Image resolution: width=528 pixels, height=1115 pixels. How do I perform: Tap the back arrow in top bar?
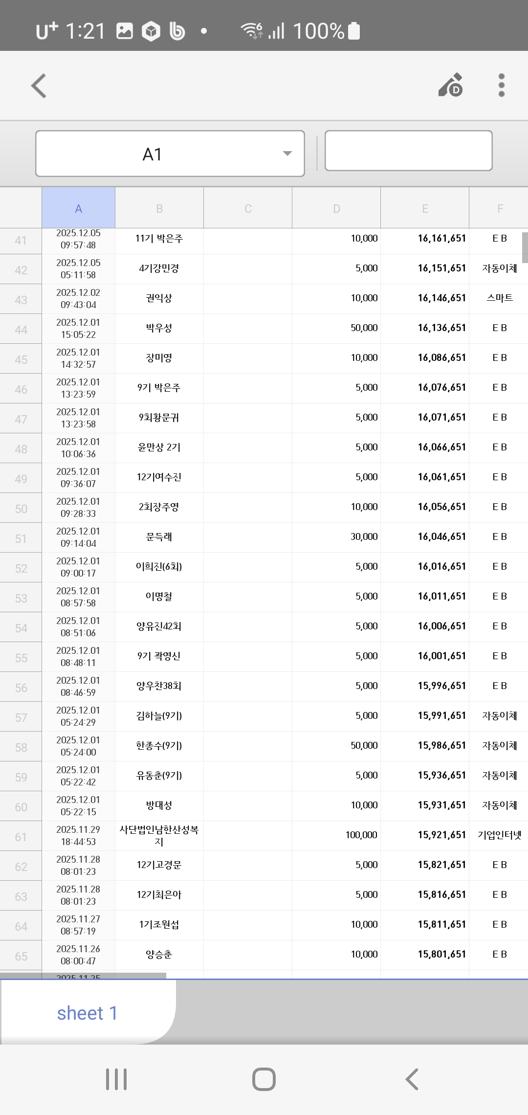pos(39,86)
